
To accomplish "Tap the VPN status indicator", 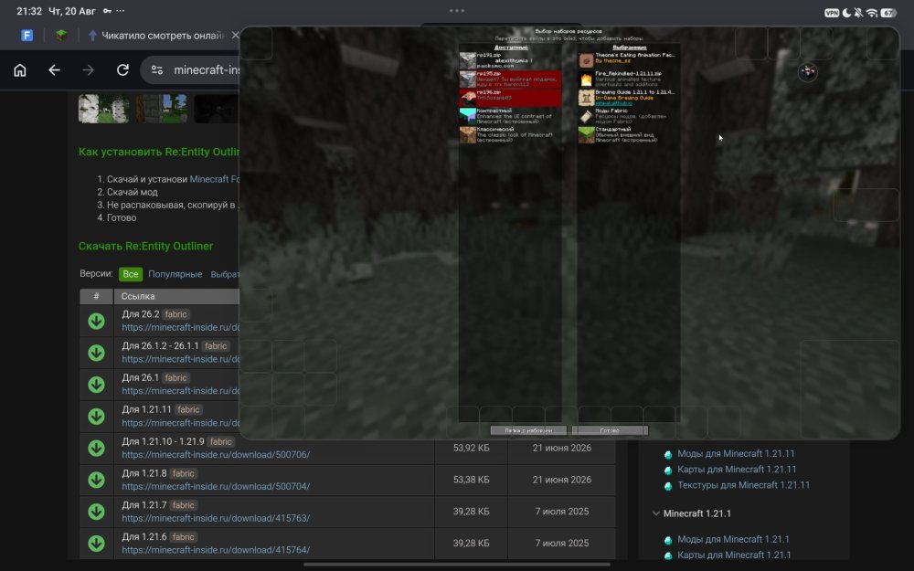I will pyautogui.click(x=832, y=13).
